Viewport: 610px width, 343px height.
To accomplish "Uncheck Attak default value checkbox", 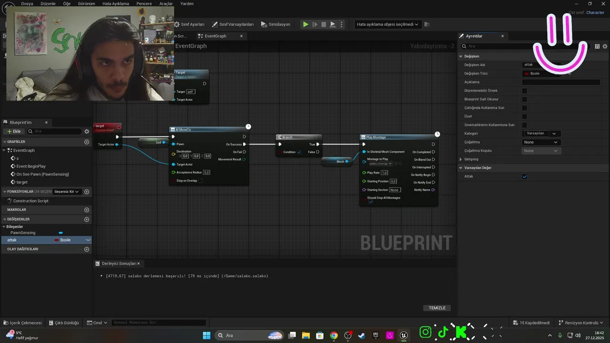I will tap(525, 177).
